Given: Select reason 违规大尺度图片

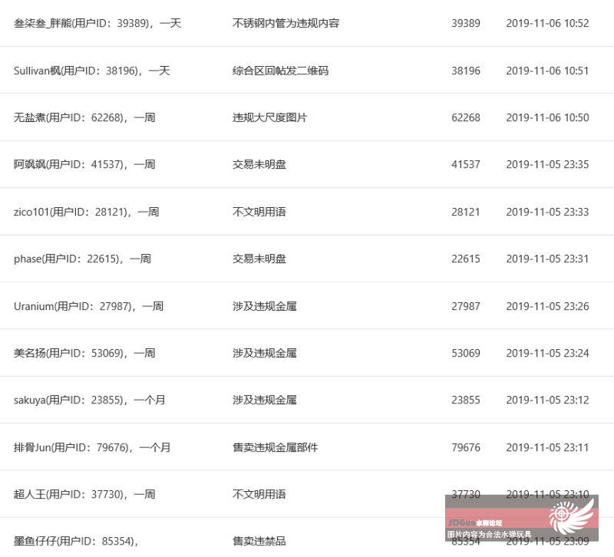Looking at the screenshot, I should [x=270, y=117].
